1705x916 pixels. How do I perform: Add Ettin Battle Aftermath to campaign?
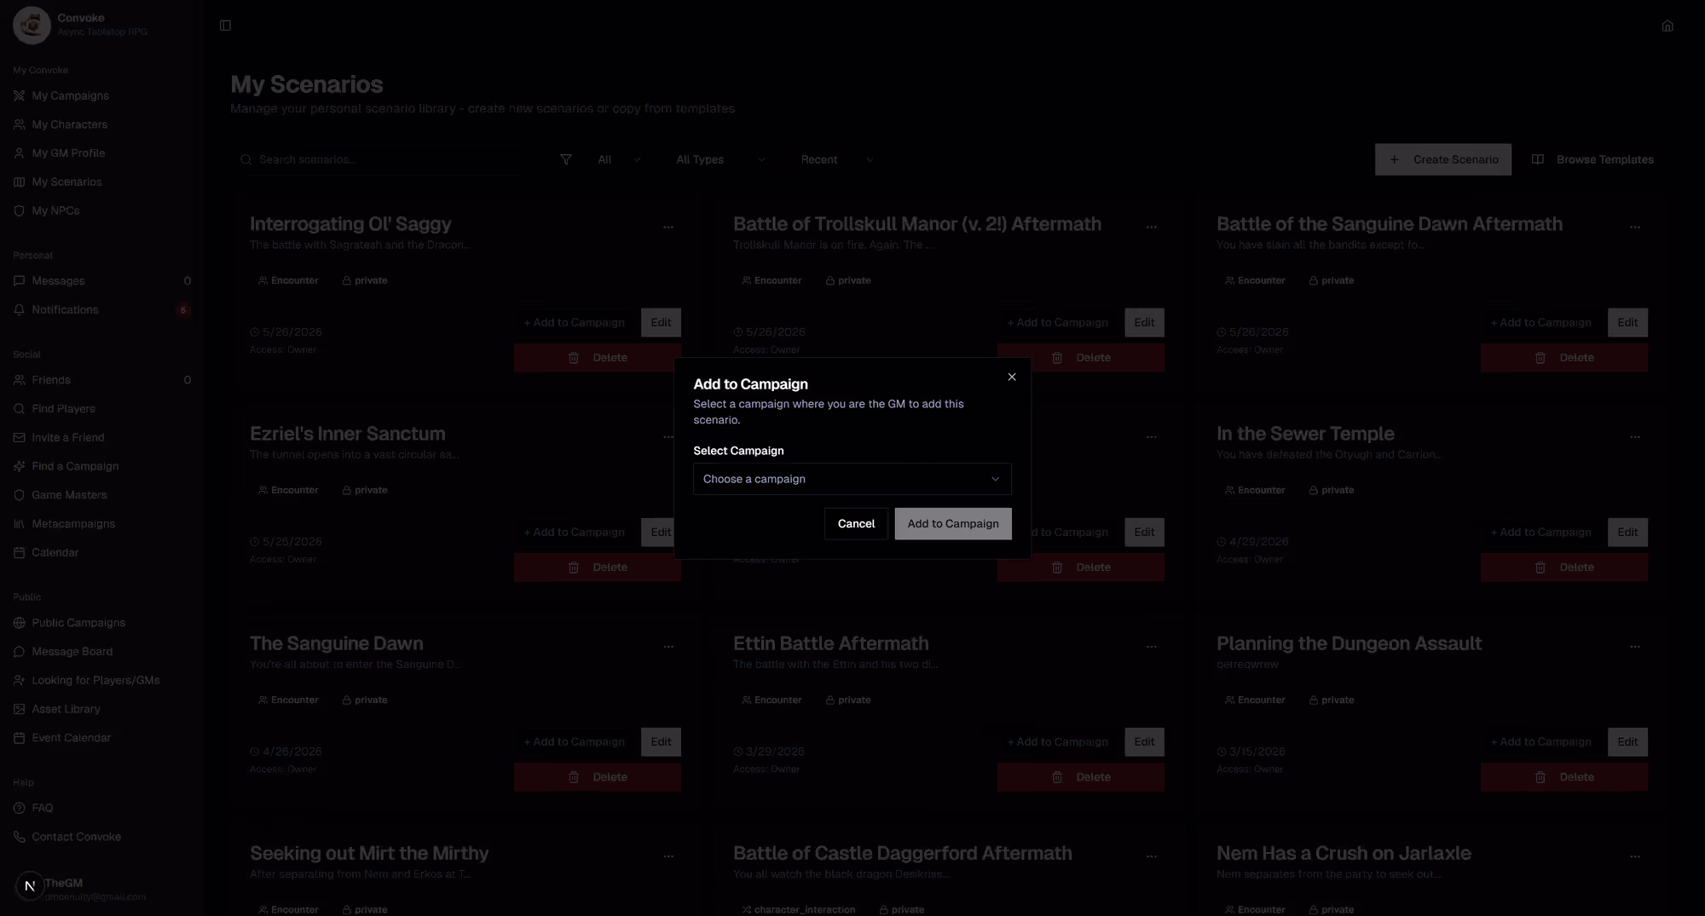(x=1057, y=741)
